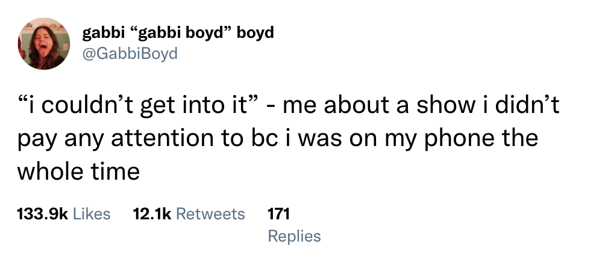Viewport: 614px width, 259px height.
Task: Open the Replies label
Action: [x=295, y=236]
